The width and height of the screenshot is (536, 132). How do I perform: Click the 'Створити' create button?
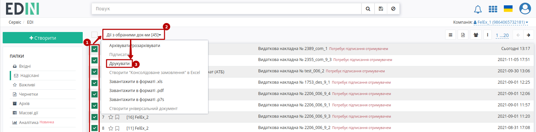tap(43, 38)
